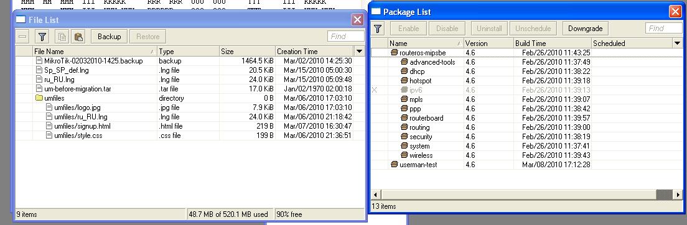Sort Package List by Name column header
This screenshot has width=687, height=225.
tap(426, 44)
